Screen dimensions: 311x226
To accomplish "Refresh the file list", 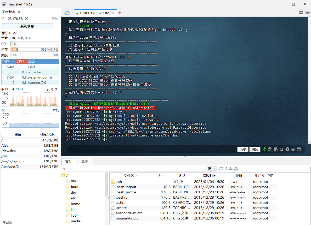I will pos(221,169).
